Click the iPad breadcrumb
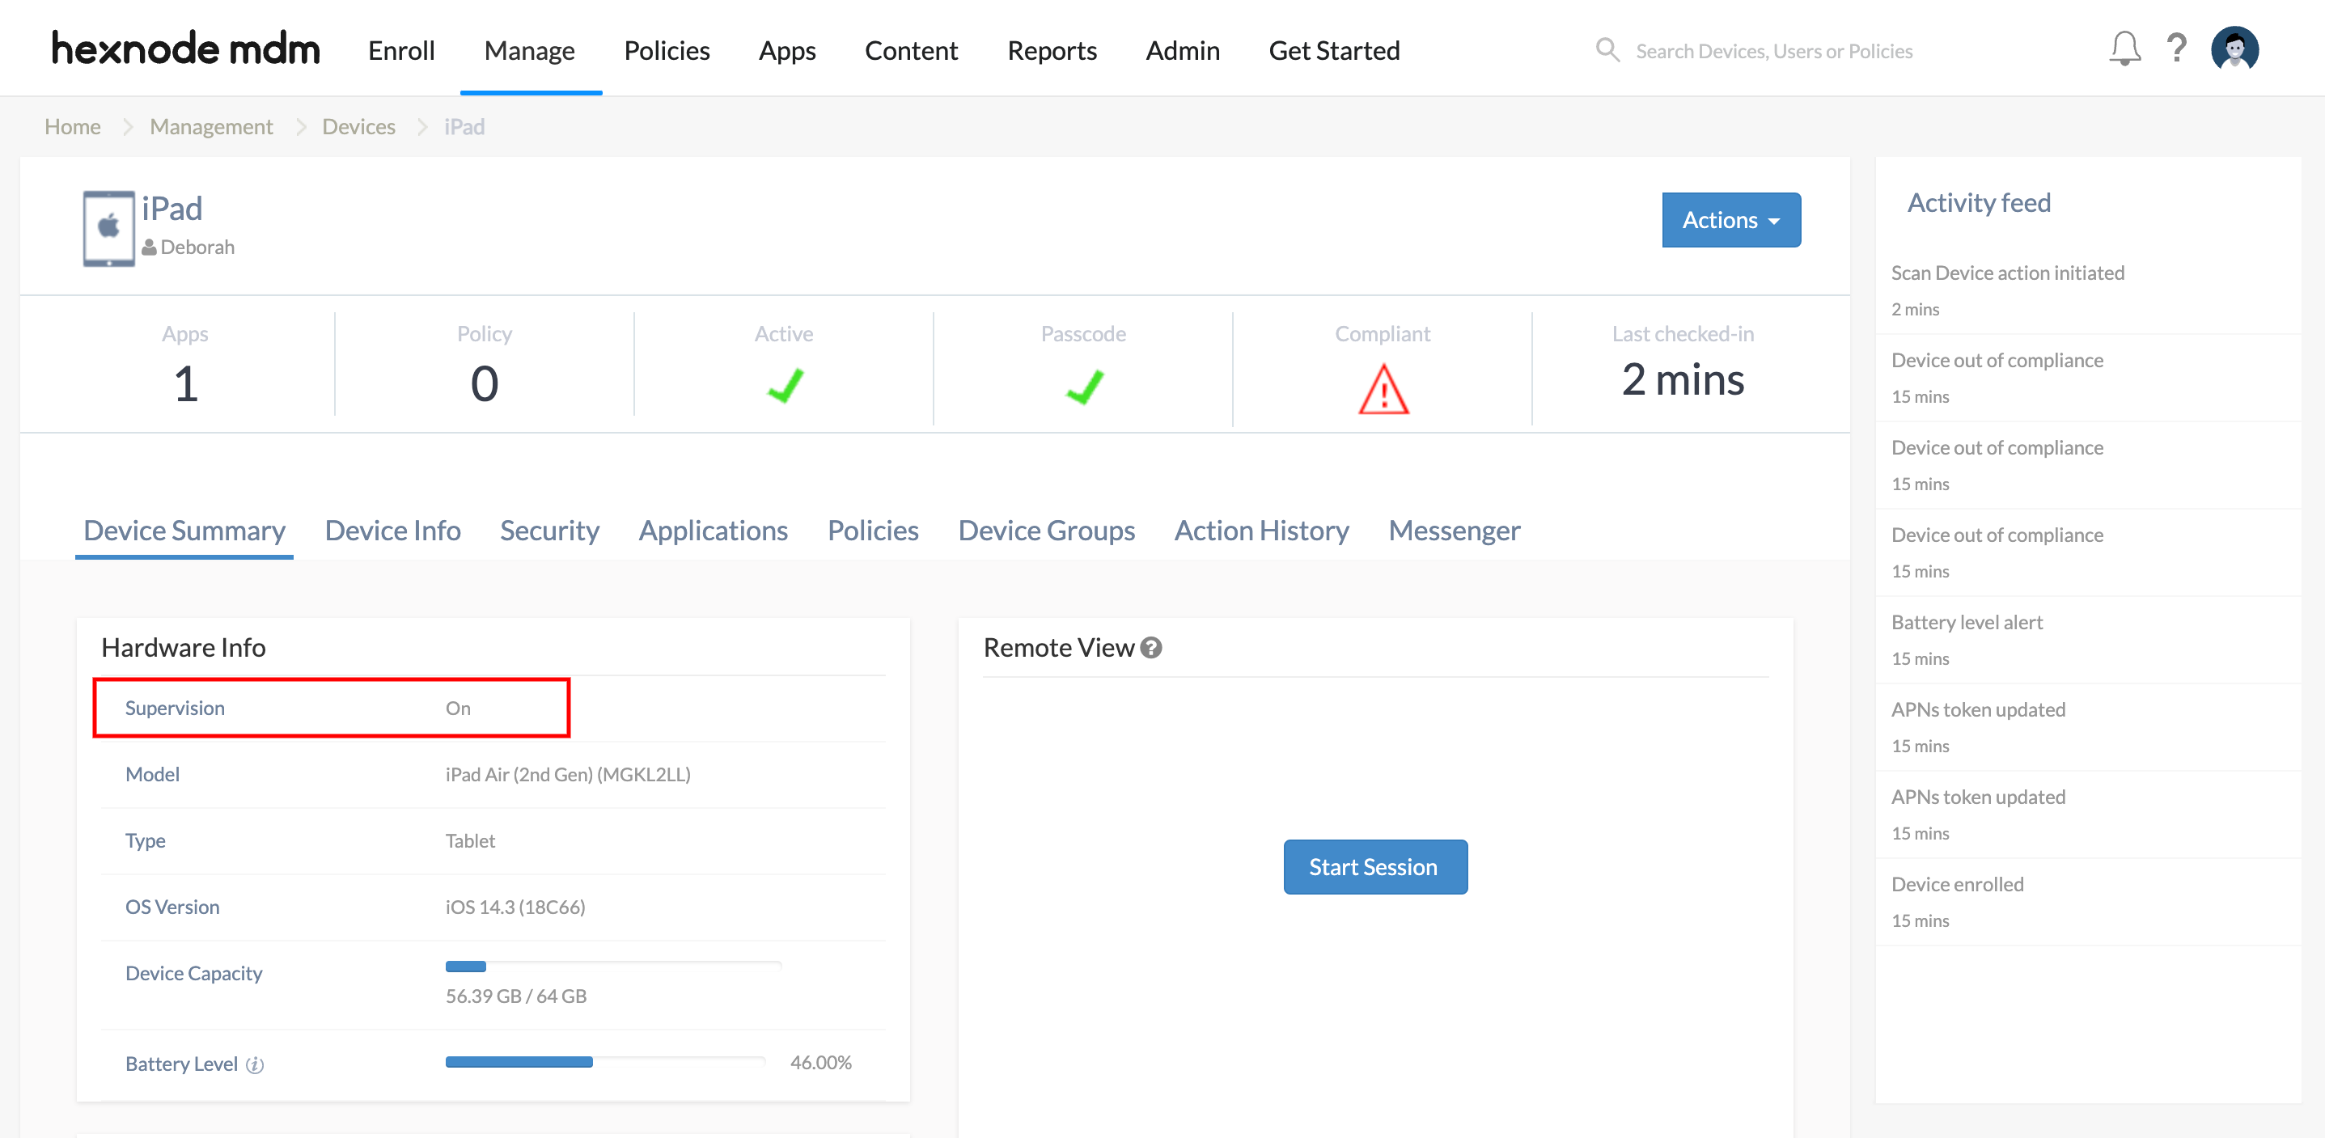 (x=464, y=126)
